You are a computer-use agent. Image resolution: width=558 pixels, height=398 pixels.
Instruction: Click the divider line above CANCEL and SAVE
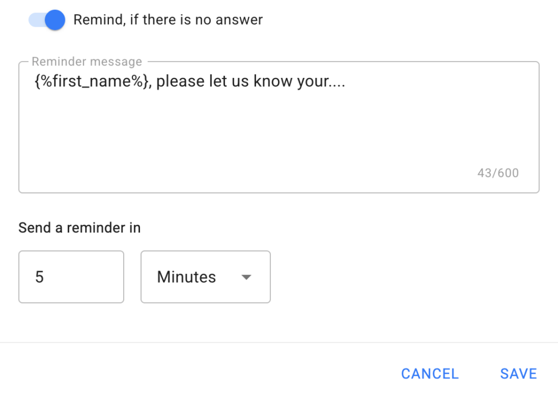pos(278,342)
